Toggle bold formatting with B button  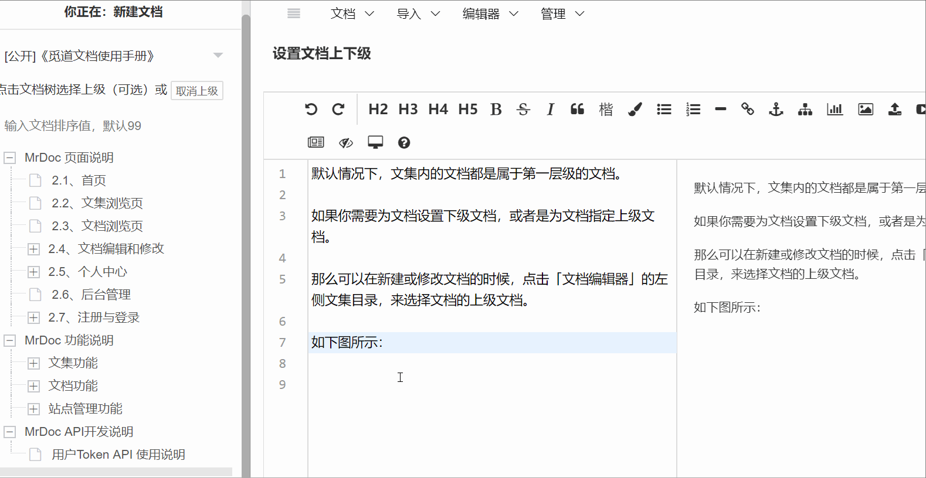pos(496,110)
